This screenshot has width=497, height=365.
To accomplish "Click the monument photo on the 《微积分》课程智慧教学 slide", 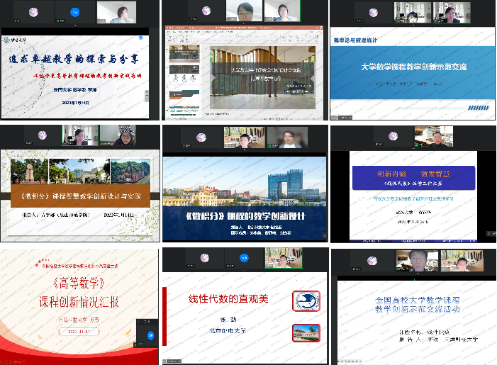I will (29, 171).
